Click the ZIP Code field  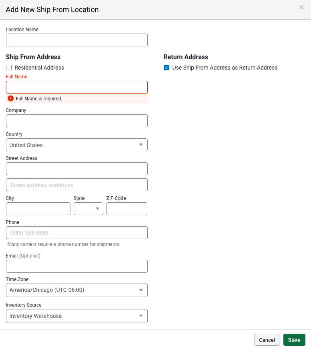tap(127, 209)
